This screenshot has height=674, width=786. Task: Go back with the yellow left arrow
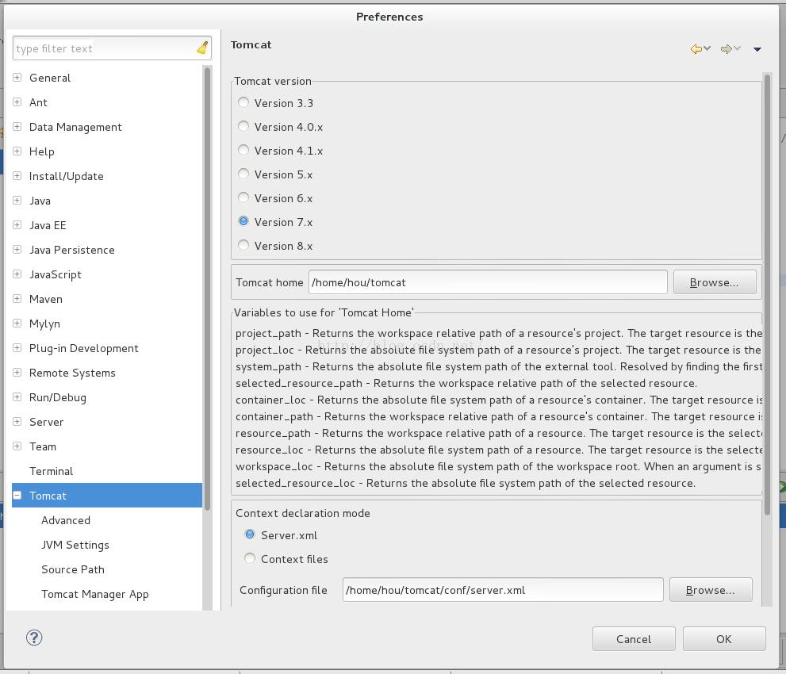click(696, 49)
